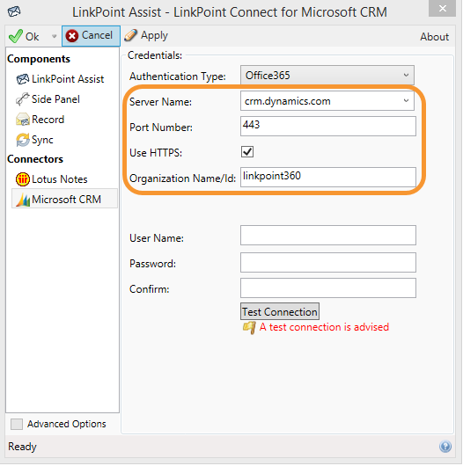Click the Password input field
The height and width of the screenshot is (466, 463).
(x=328, y=263)
